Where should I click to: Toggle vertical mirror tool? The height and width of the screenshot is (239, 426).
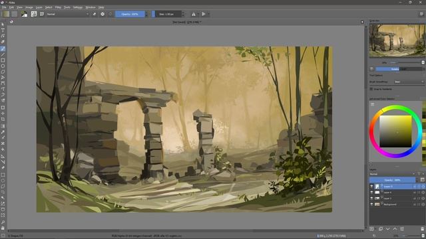203,14
